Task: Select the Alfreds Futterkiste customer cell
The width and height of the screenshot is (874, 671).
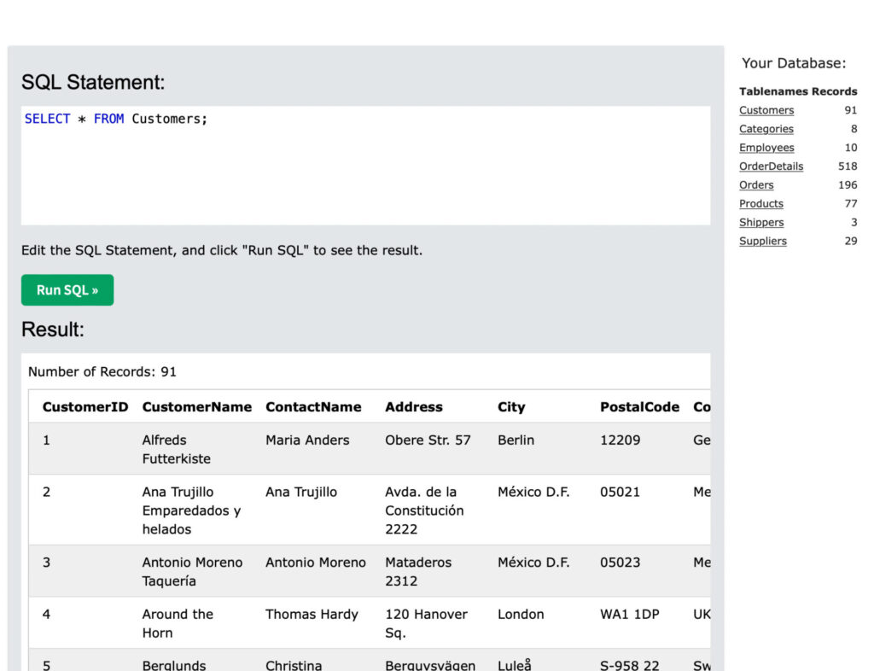Action: 176,449
